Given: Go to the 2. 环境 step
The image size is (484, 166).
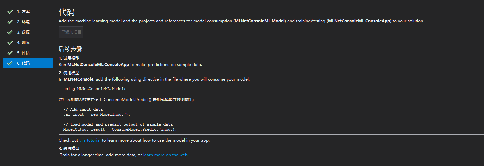Looking at the screenshot, I should (x=28, y=22).
